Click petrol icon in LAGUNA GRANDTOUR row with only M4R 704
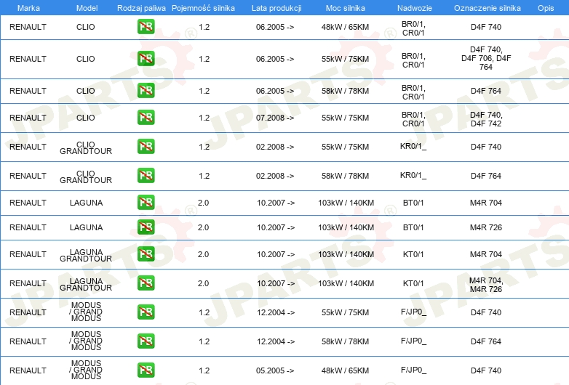The image size is (569, 385). coord(146,254)
